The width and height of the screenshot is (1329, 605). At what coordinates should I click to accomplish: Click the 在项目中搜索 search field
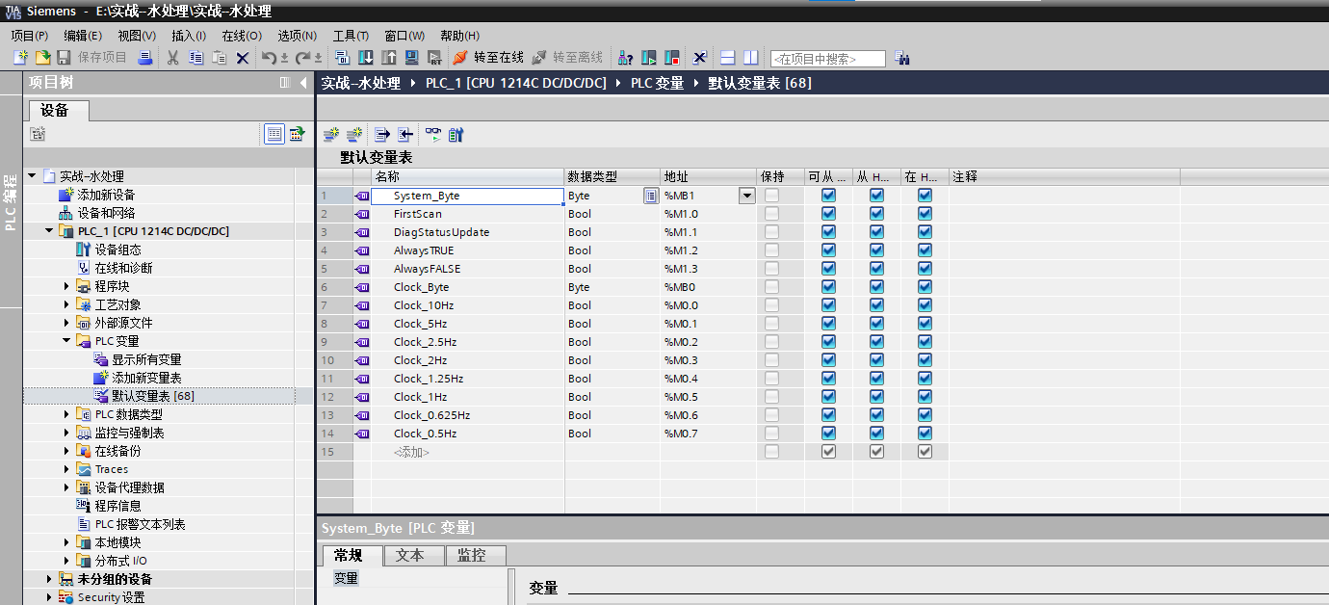click(827, 59)
